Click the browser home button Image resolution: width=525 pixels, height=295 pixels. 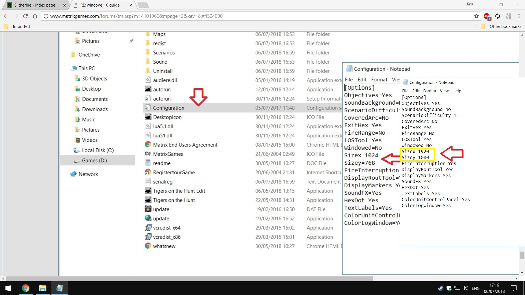[35, 16]
